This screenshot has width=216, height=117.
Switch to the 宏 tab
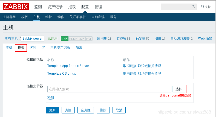(x=43, y=48)
